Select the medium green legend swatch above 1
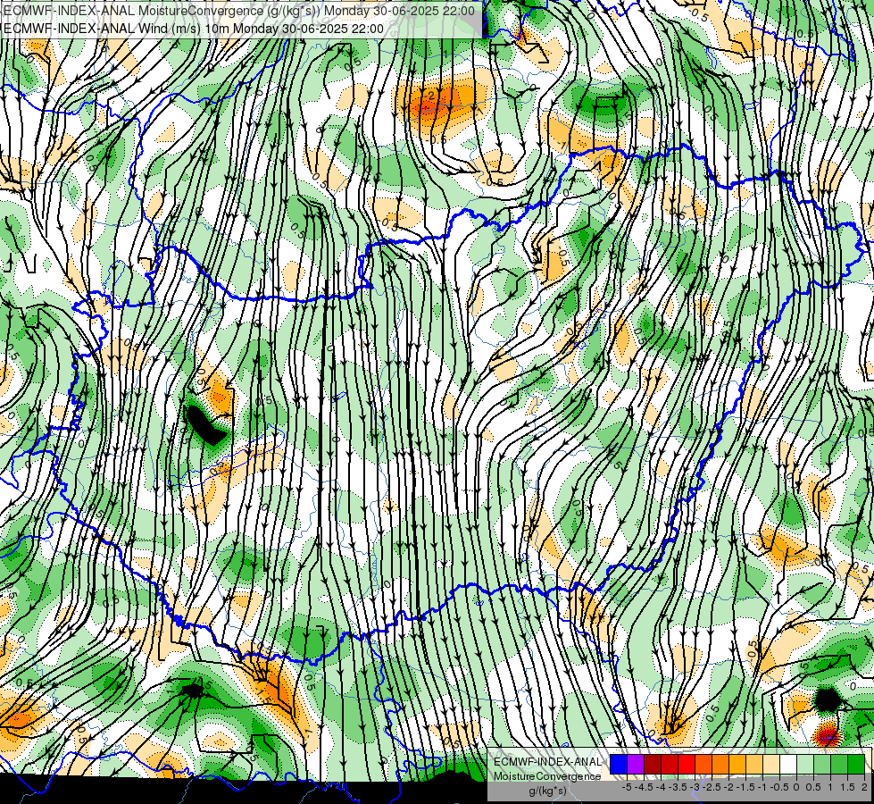 839,765
